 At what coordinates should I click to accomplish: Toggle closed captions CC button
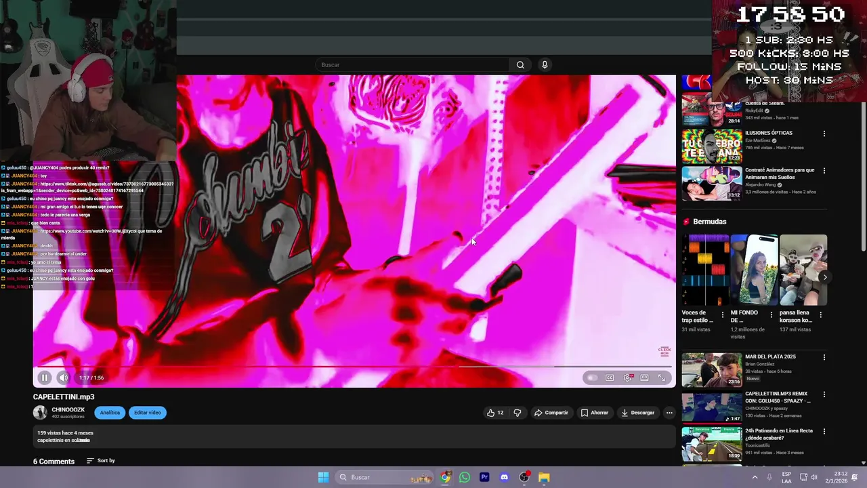coord(610,378)
